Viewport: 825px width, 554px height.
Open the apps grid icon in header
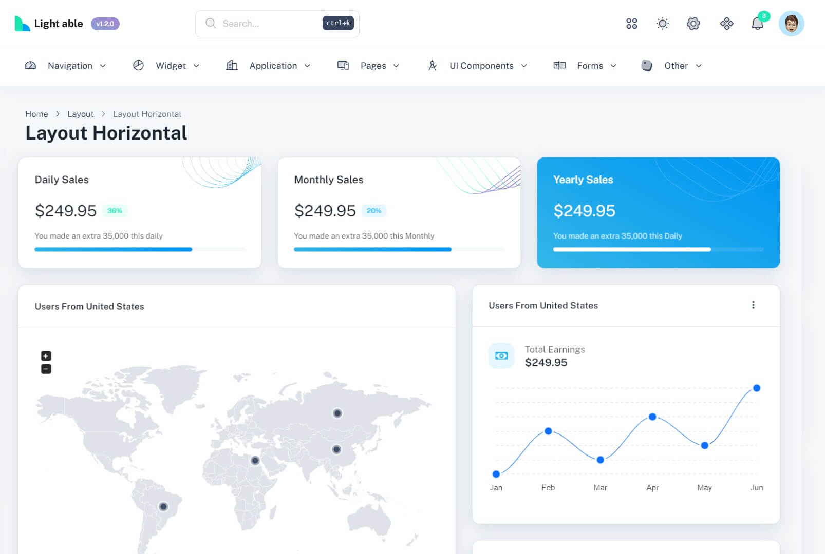click(x=631, y=24)
